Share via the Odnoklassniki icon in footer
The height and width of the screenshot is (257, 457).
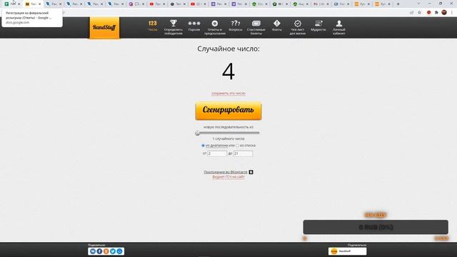(x=106, y=251)
